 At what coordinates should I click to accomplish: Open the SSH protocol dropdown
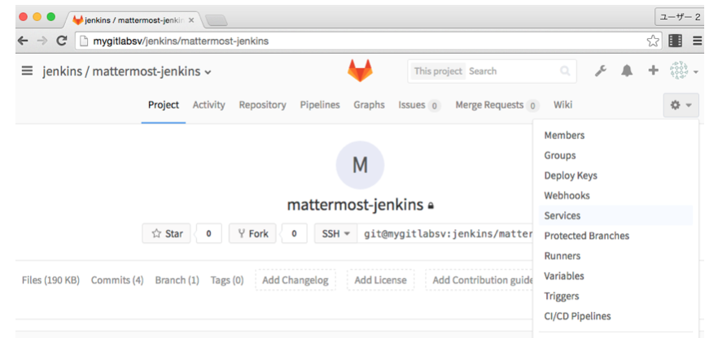point(335,233)
